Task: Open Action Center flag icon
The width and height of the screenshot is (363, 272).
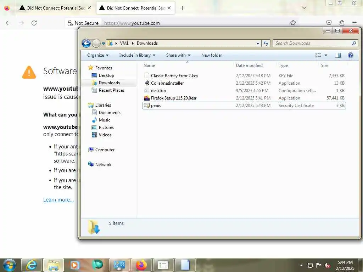Action: (x=319, y=265)
